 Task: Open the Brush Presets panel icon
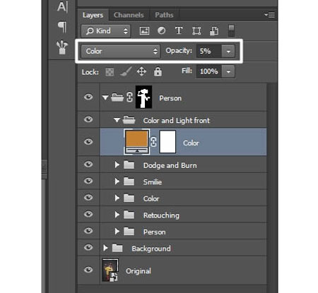click(62, 47)
